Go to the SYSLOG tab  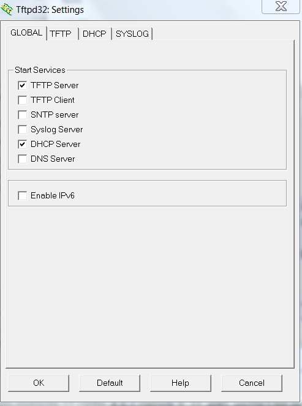click(x=132, y=34)
